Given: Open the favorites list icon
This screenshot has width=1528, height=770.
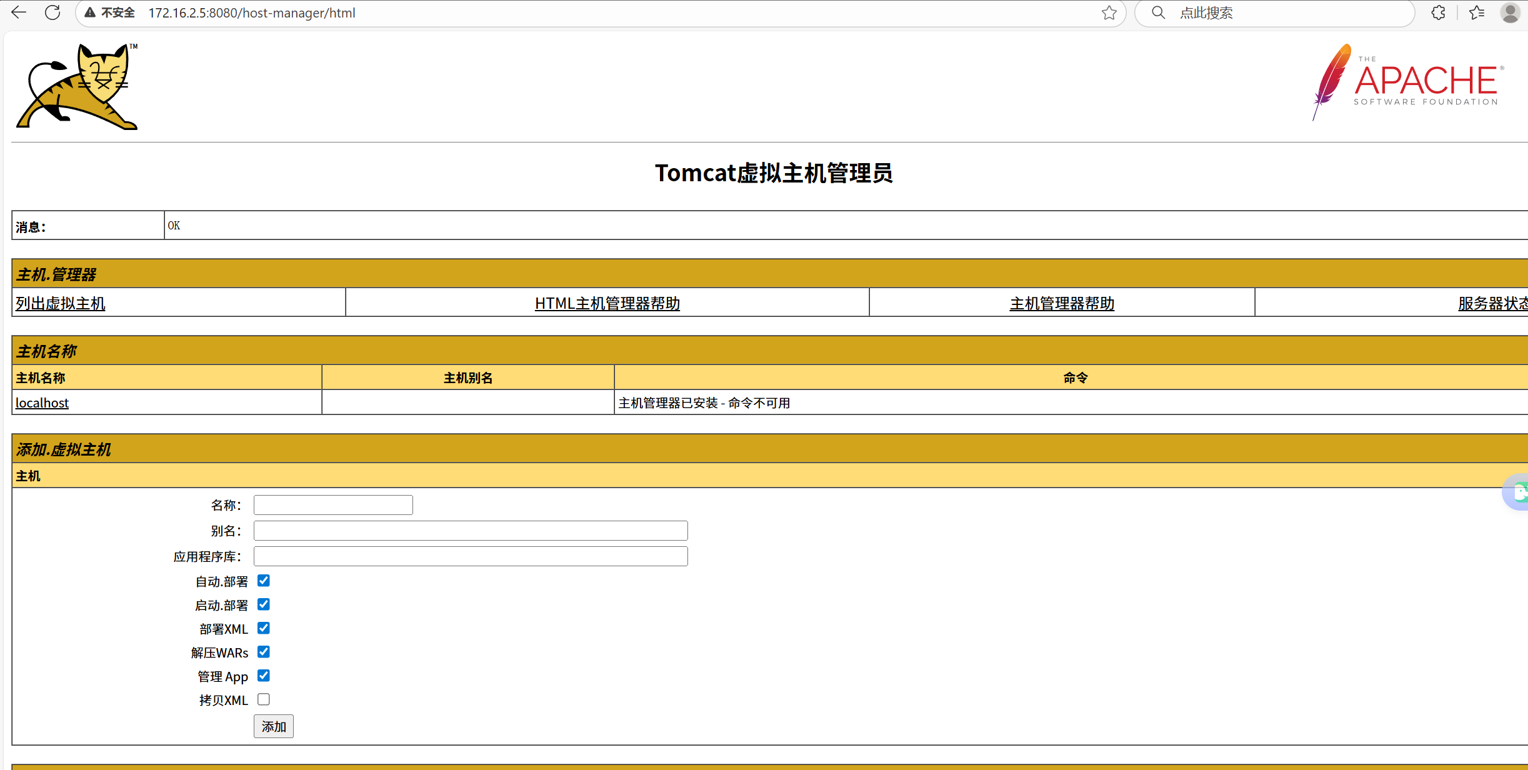Looking at the screenshot, I should [x=1477, y=12].
